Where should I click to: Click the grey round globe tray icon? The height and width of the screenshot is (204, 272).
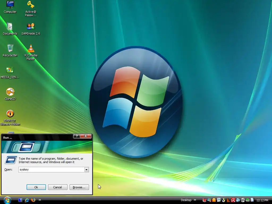[243, 200]
